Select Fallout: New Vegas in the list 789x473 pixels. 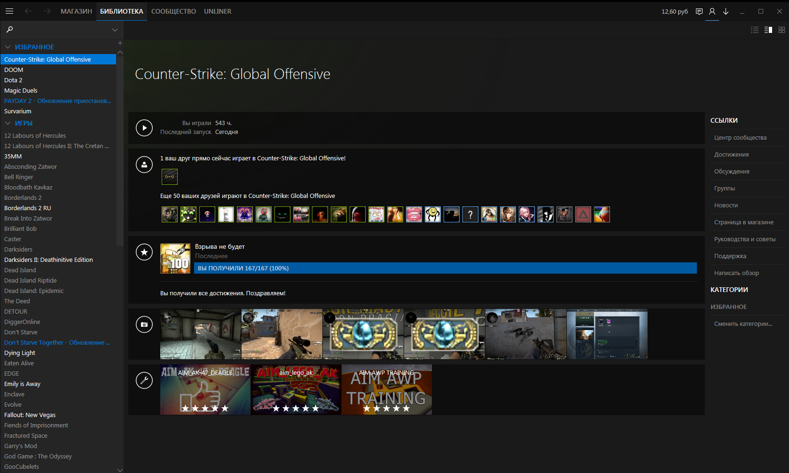point(58,415)
